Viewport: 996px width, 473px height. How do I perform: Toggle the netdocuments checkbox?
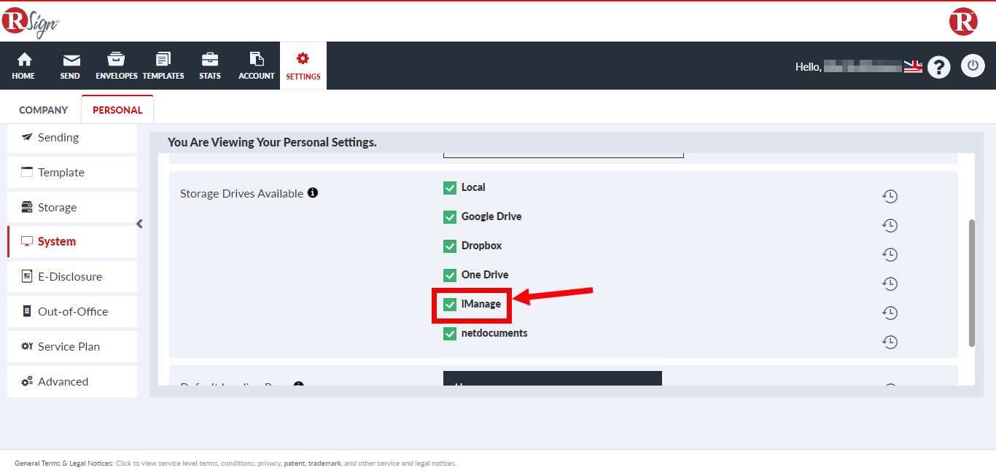click(x=450, y=334)
